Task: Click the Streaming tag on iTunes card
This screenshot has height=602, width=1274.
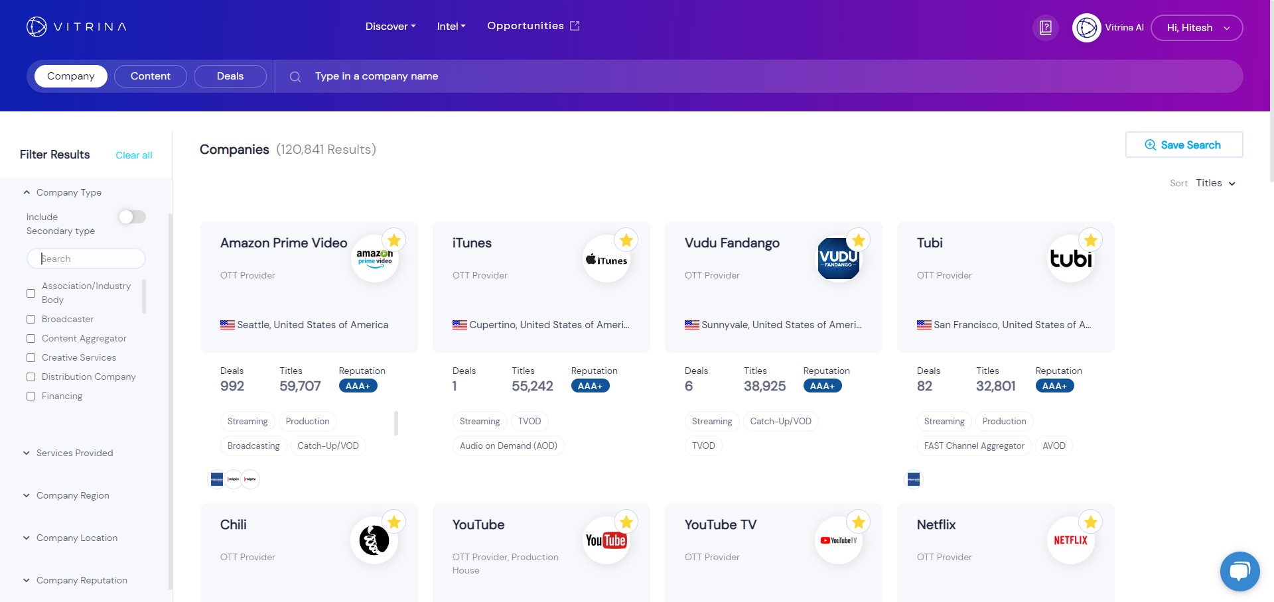Action: 480,421
